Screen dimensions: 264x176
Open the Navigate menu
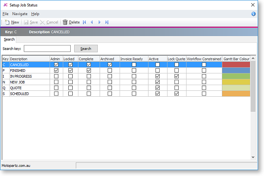(20, 14)
